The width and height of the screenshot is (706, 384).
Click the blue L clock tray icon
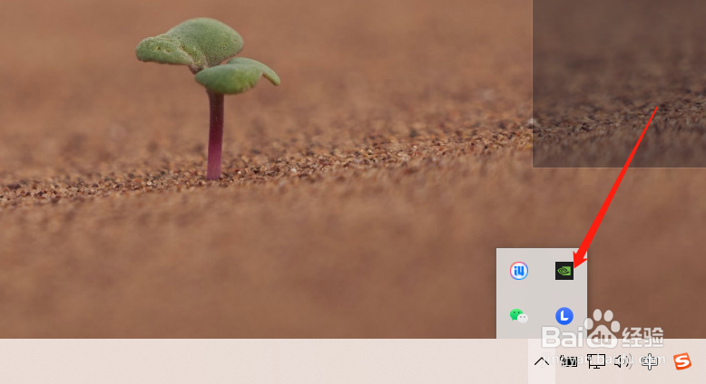click(564, 316)
